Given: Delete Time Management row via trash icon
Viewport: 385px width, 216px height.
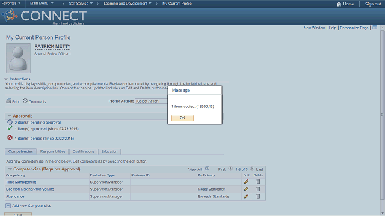Looking at the screenshot, I should 258,181.
